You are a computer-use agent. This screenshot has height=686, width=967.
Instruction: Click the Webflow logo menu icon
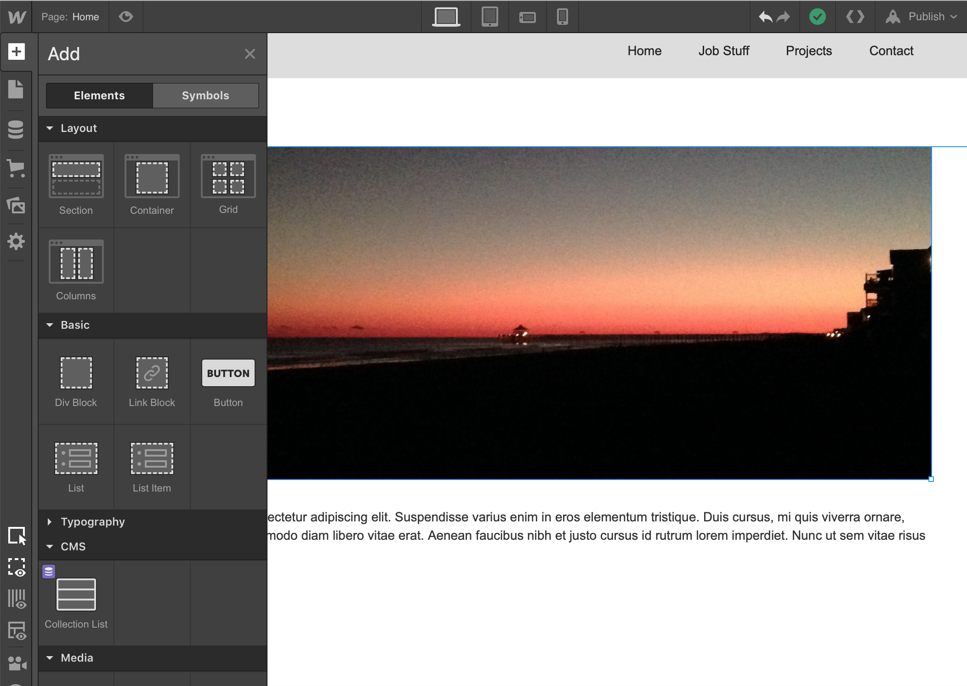coord(17,17)
